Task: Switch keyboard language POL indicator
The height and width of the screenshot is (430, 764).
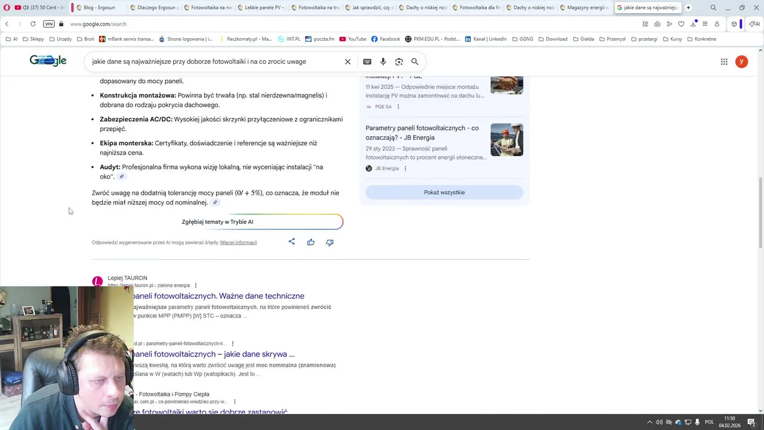Action: pyautogui.click(x=710, y=422)
